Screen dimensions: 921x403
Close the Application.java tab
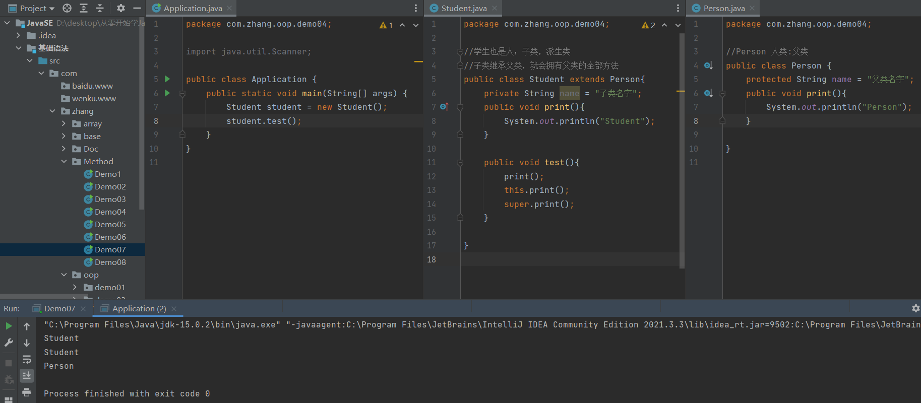229,8
